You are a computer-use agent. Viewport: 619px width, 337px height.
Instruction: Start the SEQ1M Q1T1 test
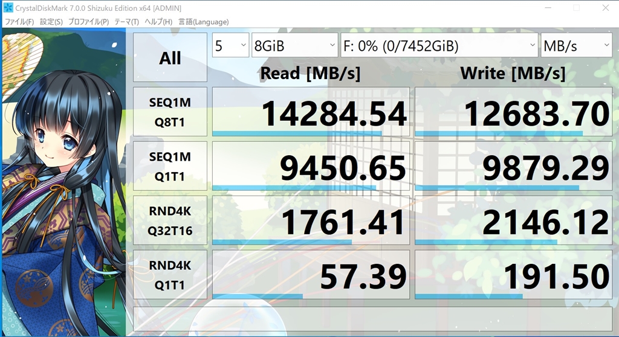(x=170, y=166)
